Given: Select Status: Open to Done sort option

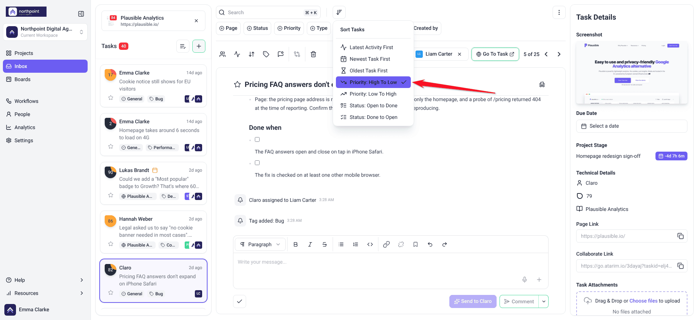Looking at the screenshot, I should coord(373,105).
